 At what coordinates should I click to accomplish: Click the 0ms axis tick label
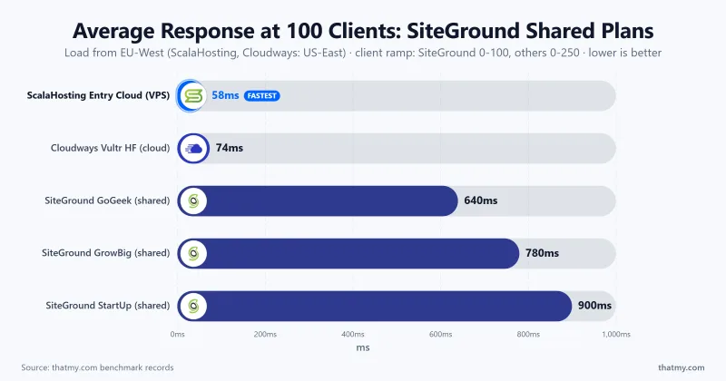click(x=177, y=334)
